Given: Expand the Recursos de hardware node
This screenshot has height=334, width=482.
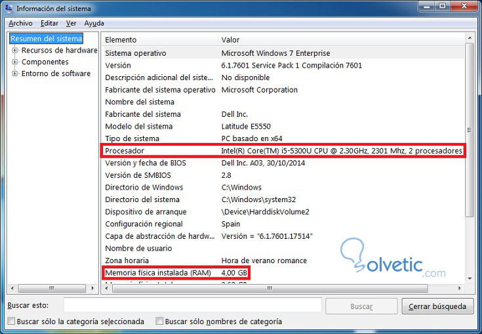Looking at the screenshot, I should pos(14,50).
